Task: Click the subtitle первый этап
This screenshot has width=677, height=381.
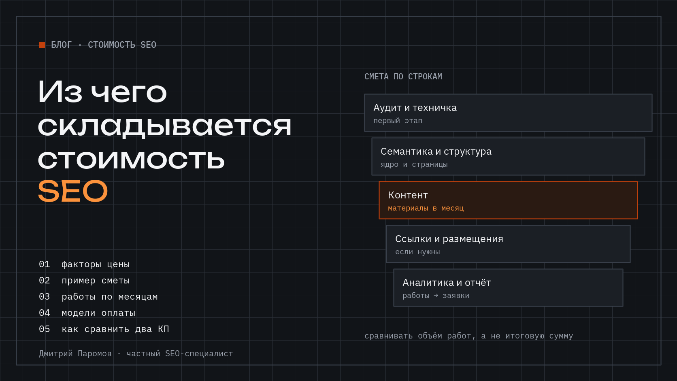Action: coord(398,121)
